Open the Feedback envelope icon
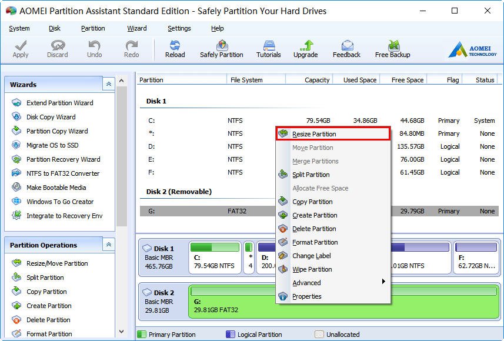The width and height of the screenshot is (504, 341). coord(346,49)
